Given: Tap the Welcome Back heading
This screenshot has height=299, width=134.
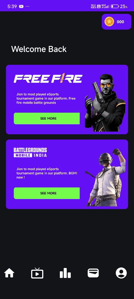Looking at the screenshot, I should click(x=39, y=49).
